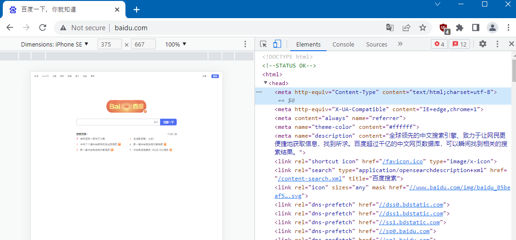
Task: Open the profile avatar menu
Action: 492,28
